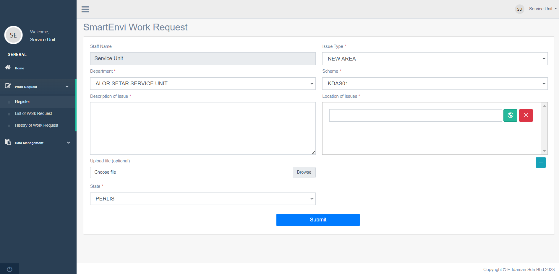Click the hamburger menu icon
This screenshot has width=559, height=274.
click(x=85, y=9)
